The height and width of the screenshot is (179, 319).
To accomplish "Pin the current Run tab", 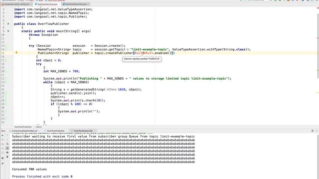I will point(2,164).
